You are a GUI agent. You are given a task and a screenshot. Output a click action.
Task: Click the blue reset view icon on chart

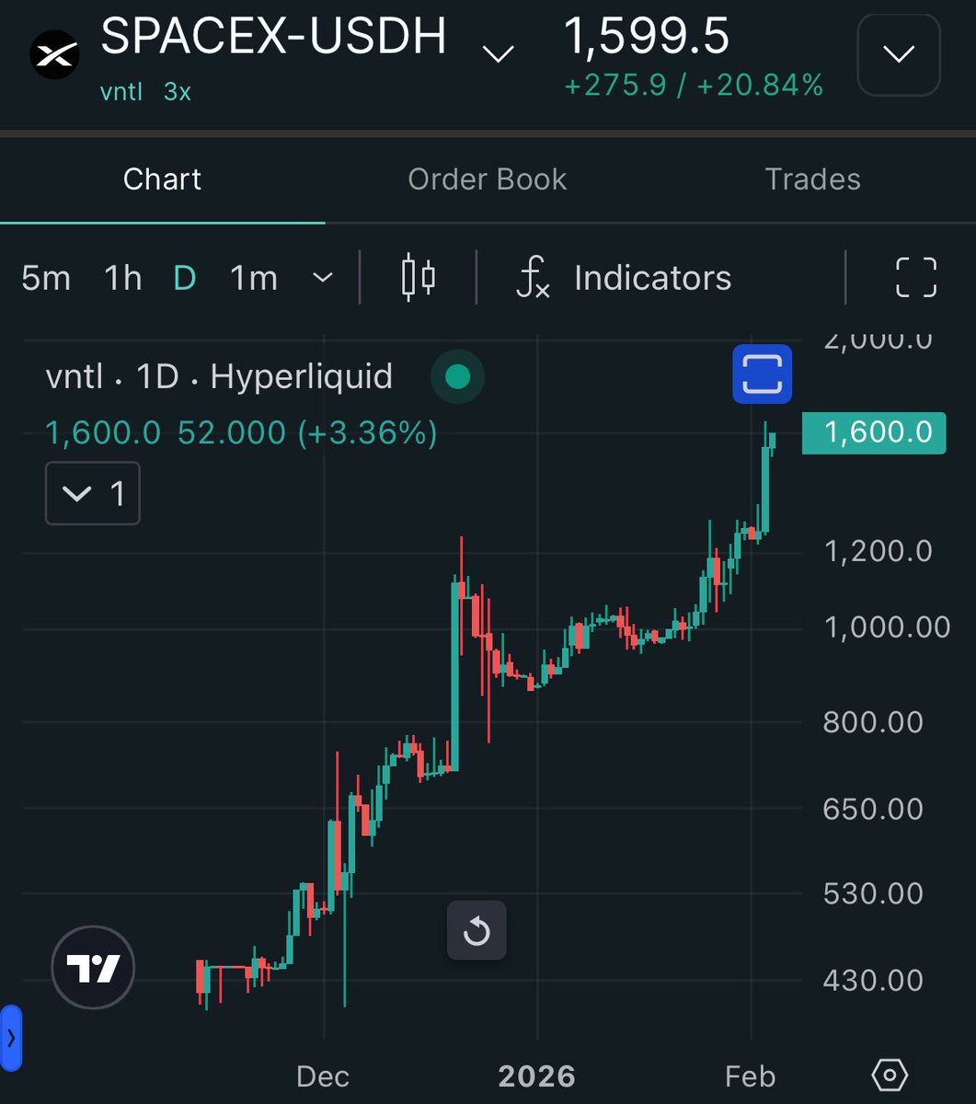762,373
